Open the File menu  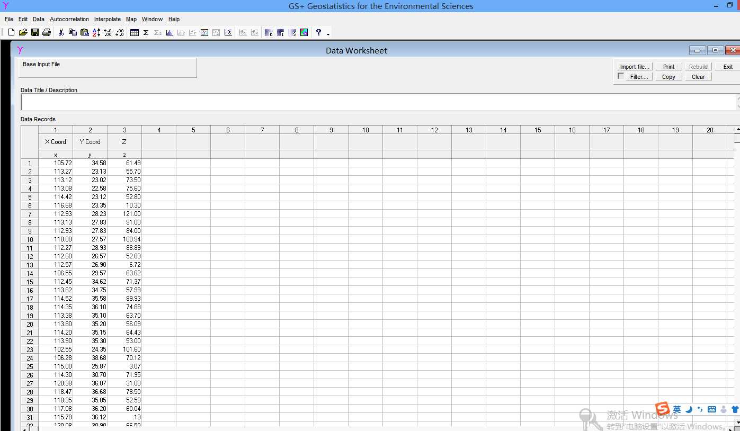9,19
